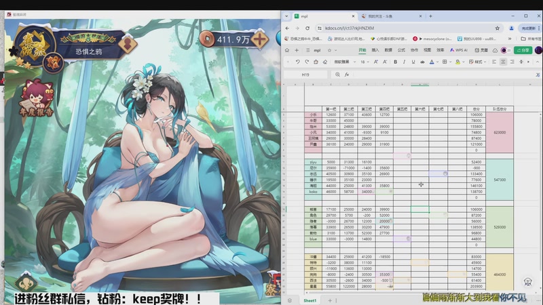Open a new browser tab with plus
Screen dimensions: 543x305
tap(430, 16)
